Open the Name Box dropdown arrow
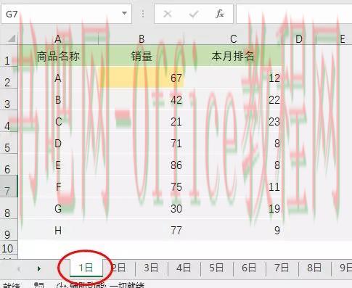Viewport: 352px width, 288px height. [124, 13]
